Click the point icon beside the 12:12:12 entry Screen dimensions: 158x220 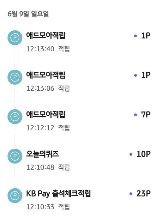(15, 117)
